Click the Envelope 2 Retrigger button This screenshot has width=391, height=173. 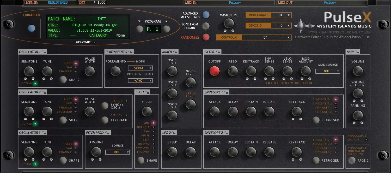[316, 160]
